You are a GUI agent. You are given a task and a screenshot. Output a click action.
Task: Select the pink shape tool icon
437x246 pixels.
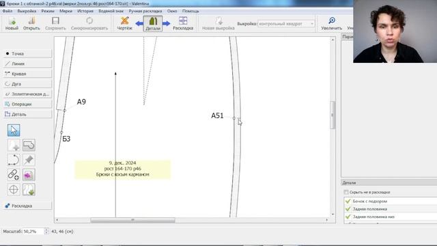point(29,175)
